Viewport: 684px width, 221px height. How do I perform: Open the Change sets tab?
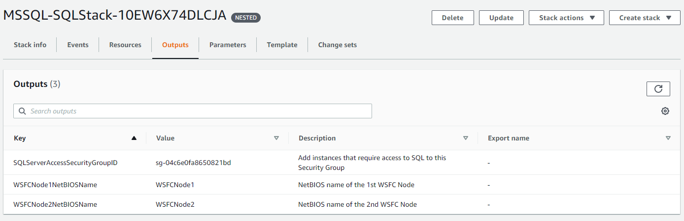click(x=338, y=45)
